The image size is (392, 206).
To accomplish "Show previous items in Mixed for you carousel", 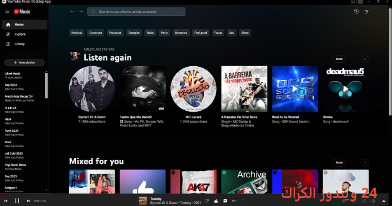I will (354, 162).
